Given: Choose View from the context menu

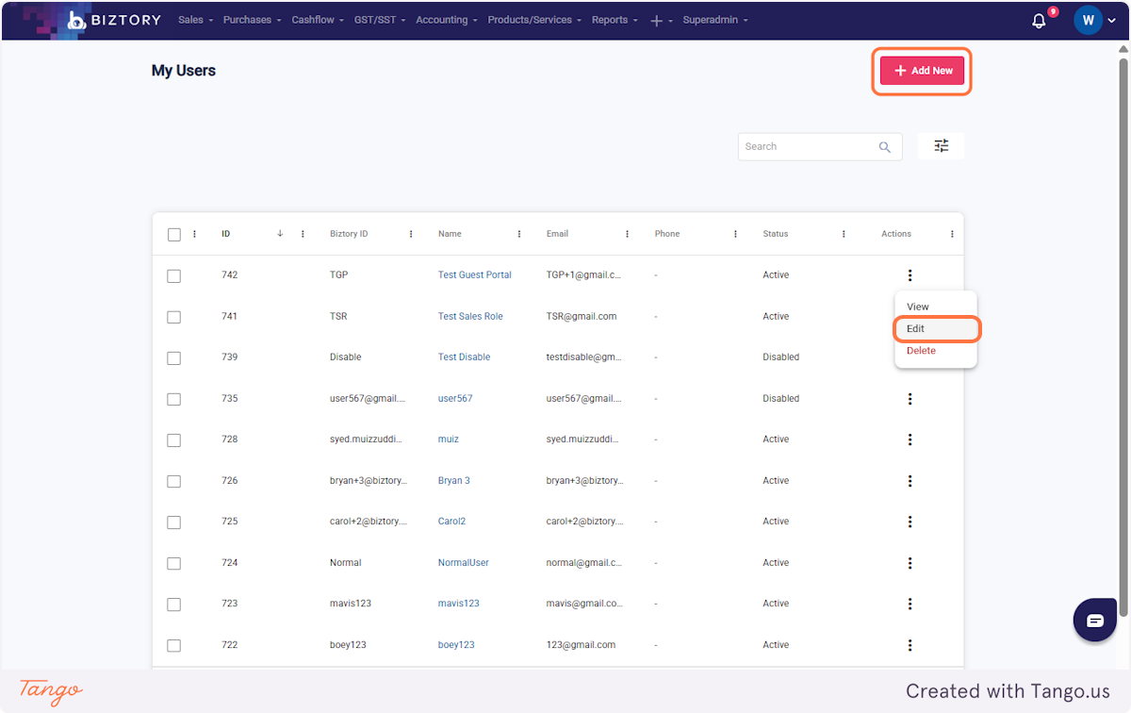Looking at the screenshot, I should click(x=936, y=307).
